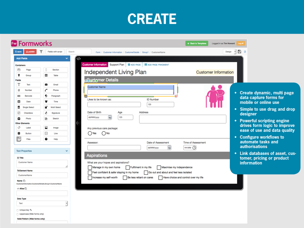Image resolution: width=304 pixels, height=228 pixels.
Task: Click the code view </> icon
Action: point(79,58)
